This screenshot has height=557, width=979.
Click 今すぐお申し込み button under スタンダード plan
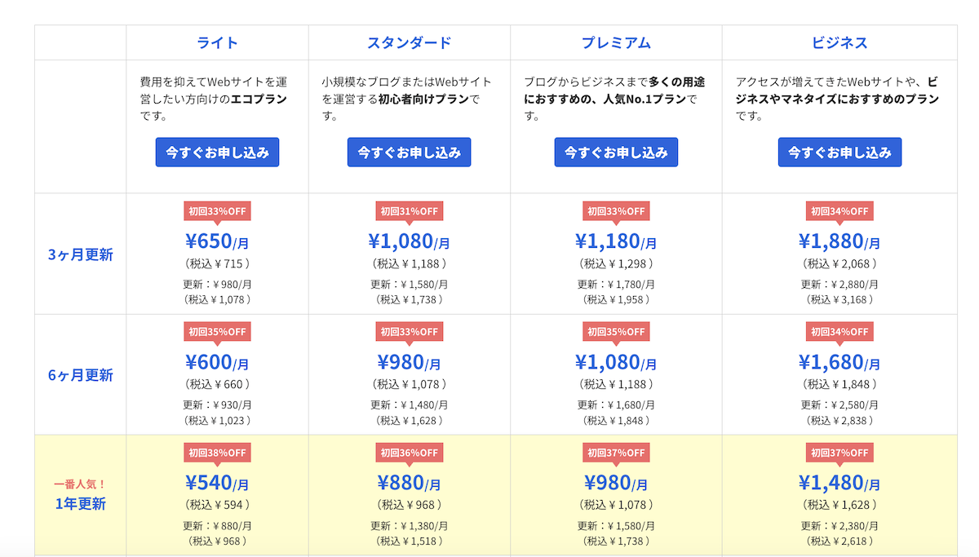pos(409,152)
